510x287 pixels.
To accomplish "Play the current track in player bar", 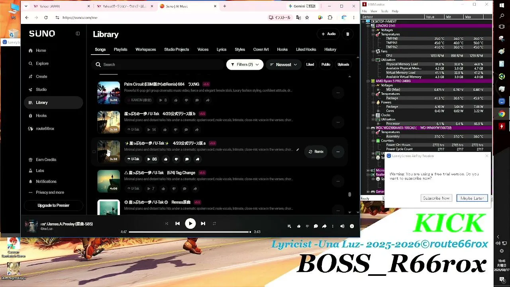I will pyautogui.click(x=190, y=224).
